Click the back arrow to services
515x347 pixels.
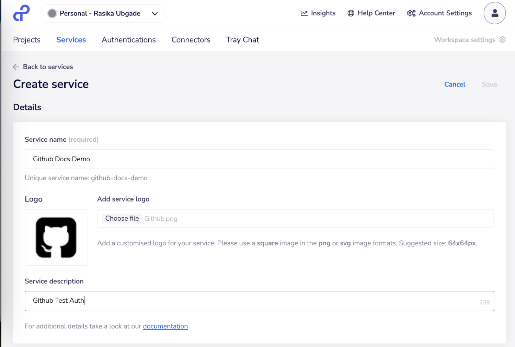pyautogui.click(x=16, y=67)
